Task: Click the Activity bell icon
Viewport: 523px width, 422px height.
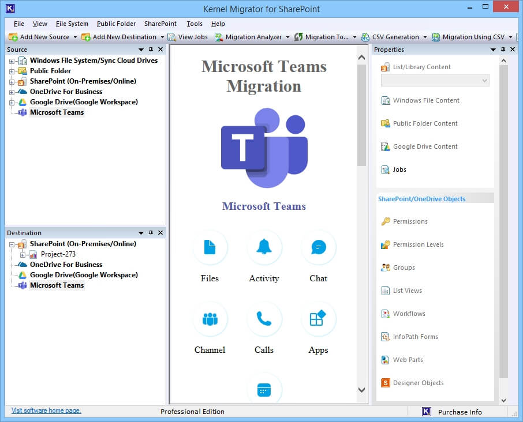Action: click(x=264, y=247)
